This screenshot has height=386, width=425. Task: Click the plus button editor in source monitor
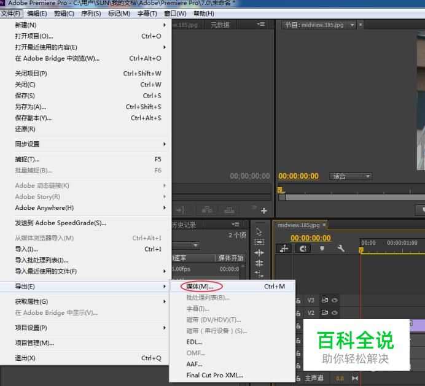[264, 210]
